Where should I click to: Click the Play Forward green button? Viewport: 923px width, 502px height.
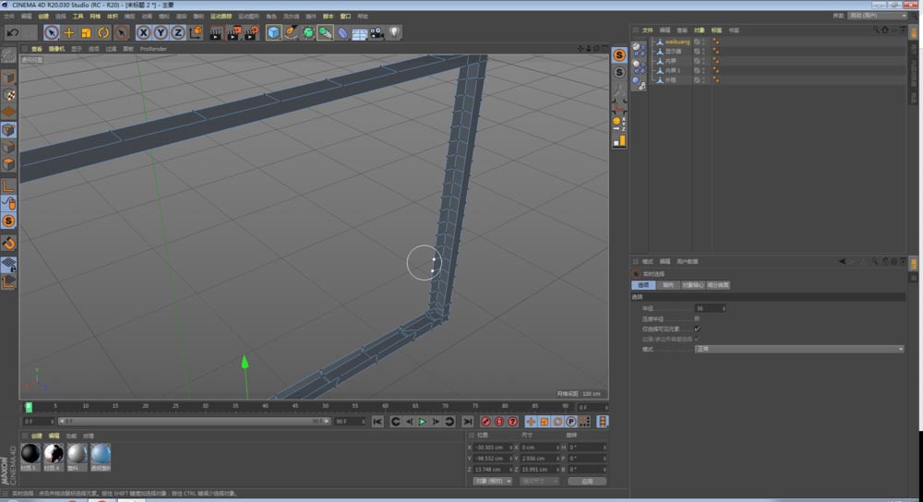[x=422, y=422]
